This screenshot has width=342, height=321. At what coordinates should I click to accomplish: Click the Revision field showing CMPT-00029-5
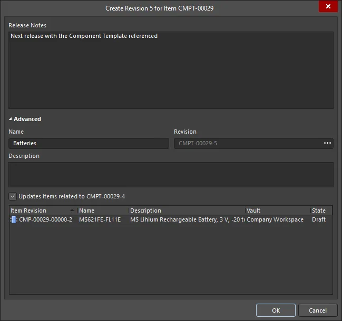[x=248, y=143]
